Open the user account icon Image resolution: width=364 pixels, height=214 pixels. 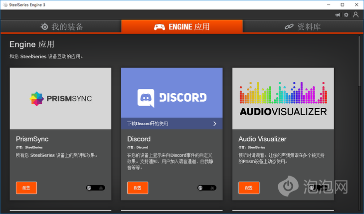(x=356, y=14)
